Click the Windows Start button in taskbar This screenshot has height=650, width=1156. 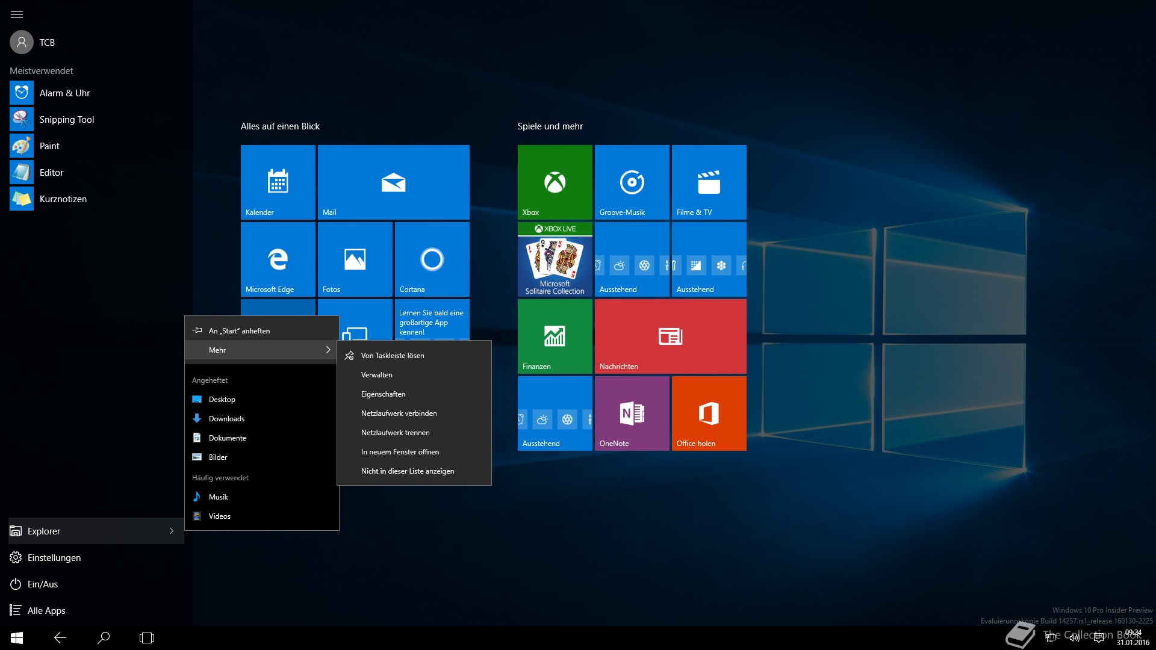click(x=17, y=638)
